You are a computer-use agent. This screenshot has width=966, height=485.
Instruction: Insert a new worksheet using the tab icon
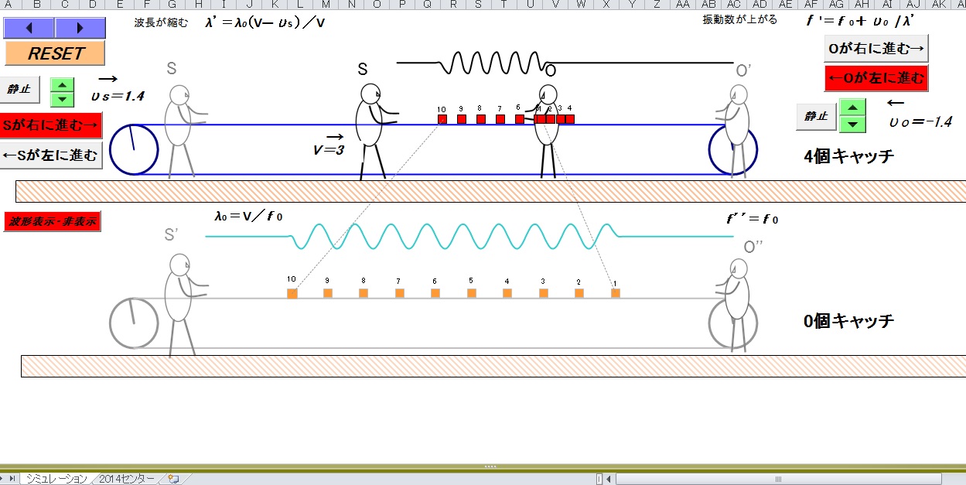pyautogui.click(x=173, y=479)
